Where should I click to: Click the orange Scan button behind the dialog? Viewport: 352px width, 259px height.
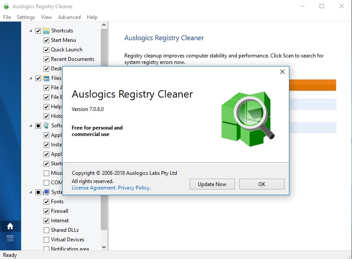click(x=313, y=85)
